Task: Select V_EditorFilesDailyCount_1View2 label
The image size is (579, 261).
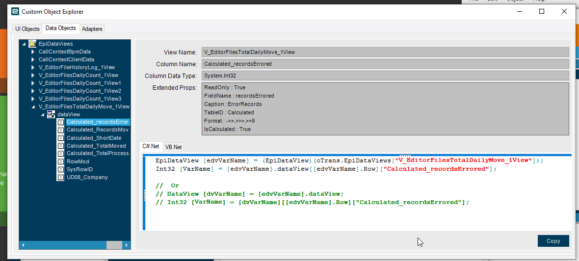Action: 80,91
